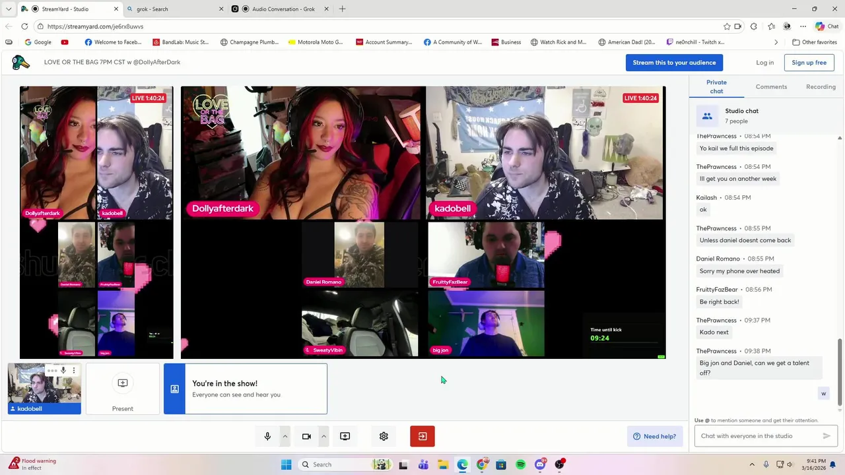845x475 pixels.
Task: Mute the microphone in StreamYard controls
Action: point(267,436)
